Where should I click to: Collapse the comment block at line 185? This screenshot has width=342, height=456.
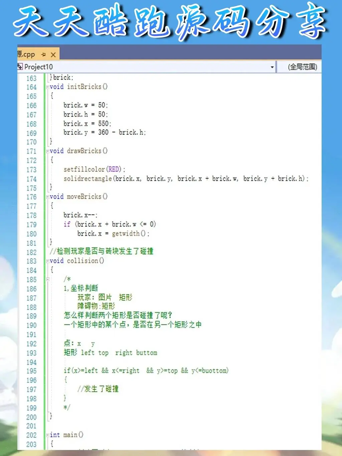(x=47, y=279)
